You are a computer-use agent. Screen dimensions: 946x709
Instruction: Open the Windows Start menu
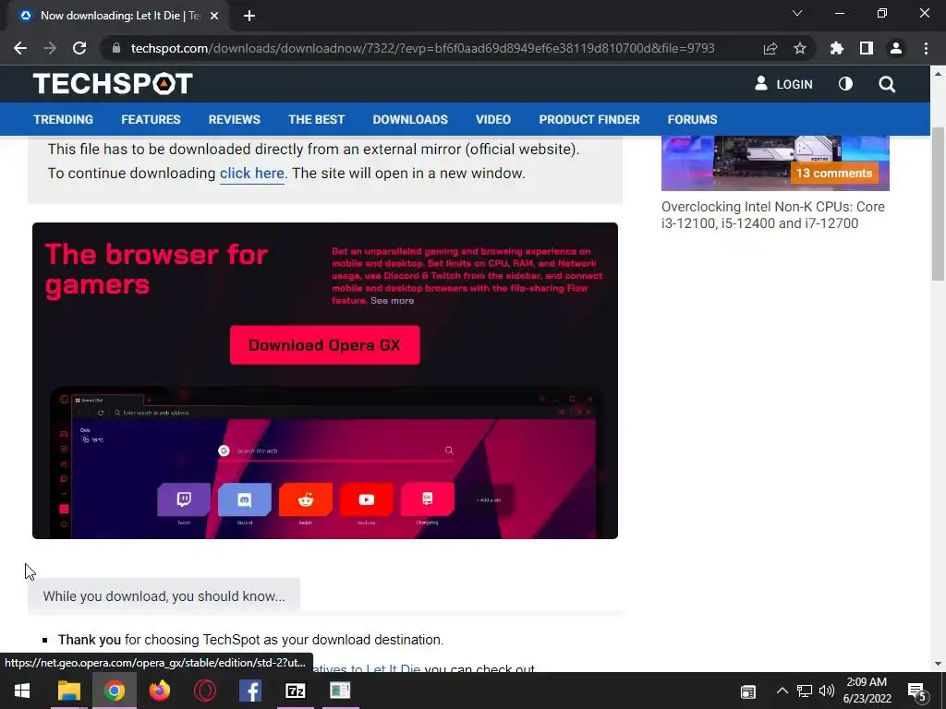click(x=22, y=691)
